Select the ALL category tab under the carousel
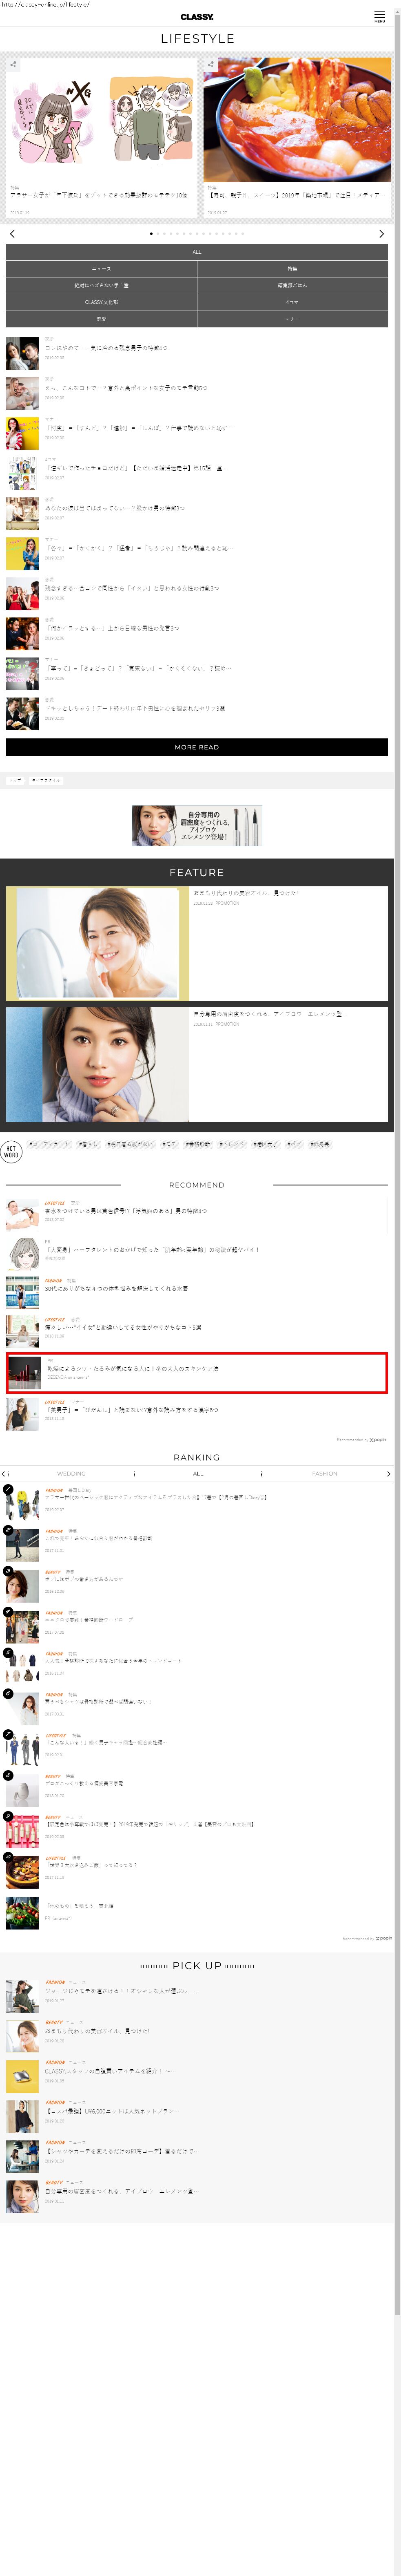 197,252
